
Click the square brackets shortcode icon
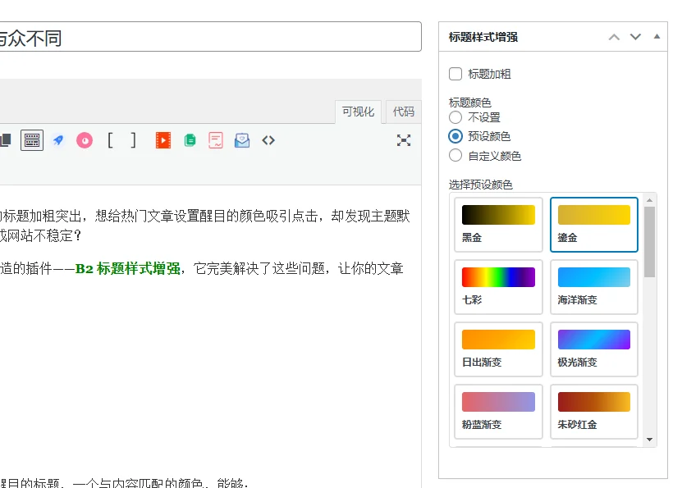(x=121, y=140)
